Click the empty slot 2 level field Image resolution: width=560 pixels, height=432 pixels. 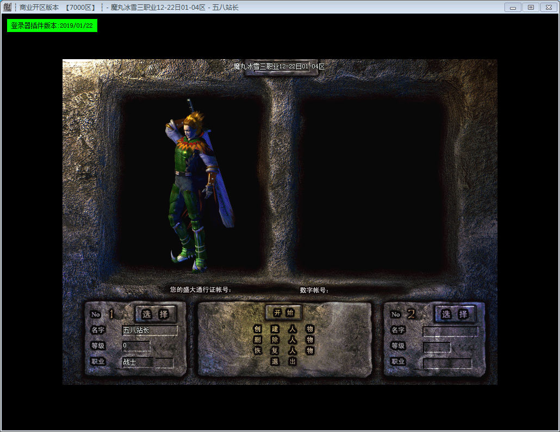[437, 347]
